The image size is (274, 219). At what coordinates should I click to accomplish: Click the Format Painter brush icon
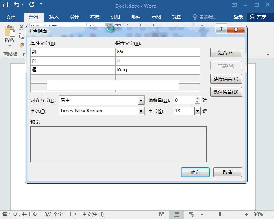(22, 45)
